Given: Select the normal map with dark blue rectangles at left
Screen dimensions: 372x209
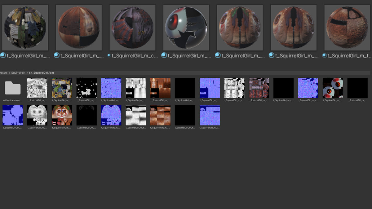Looking at the screenshot, I should tap(210, 88).
